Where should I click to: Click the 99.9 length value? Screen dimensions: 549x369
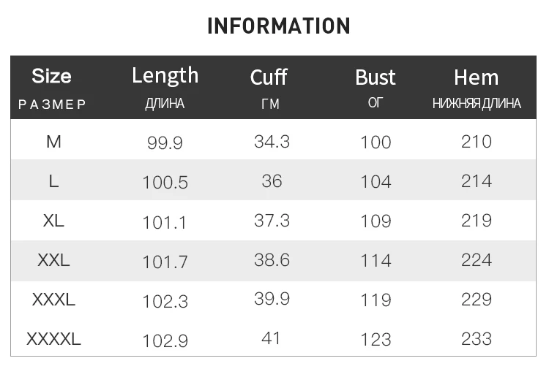coord(165,143)
